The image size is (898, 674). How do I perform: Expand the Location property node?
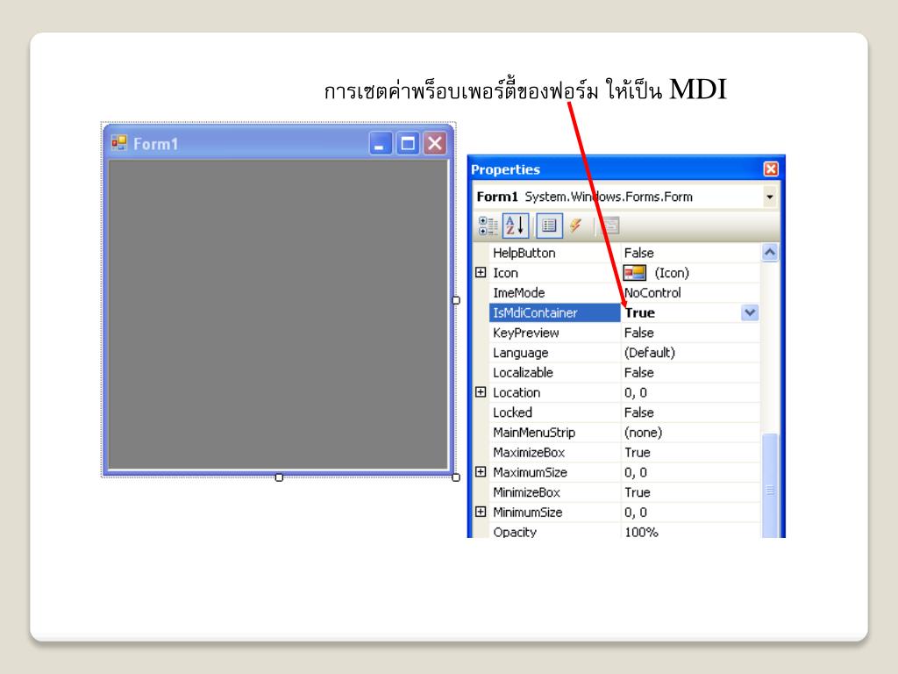coord(481,392)
